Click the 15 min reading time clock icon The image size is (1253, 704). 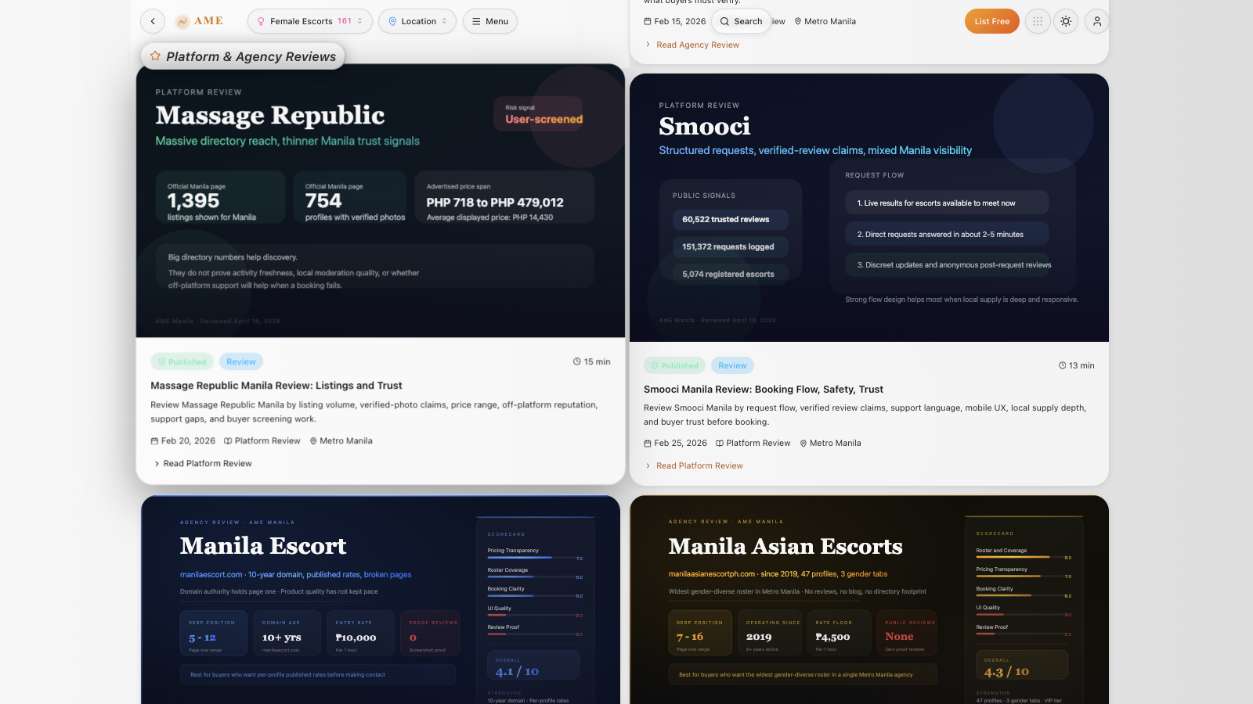pos(577,361)
